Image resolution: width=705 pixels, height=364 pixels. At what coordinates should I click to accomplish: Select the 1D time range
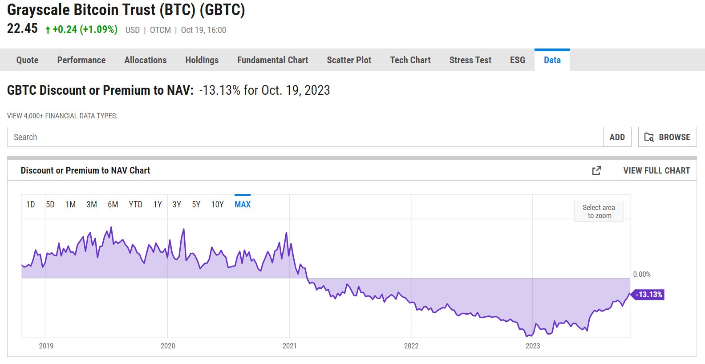31,204
